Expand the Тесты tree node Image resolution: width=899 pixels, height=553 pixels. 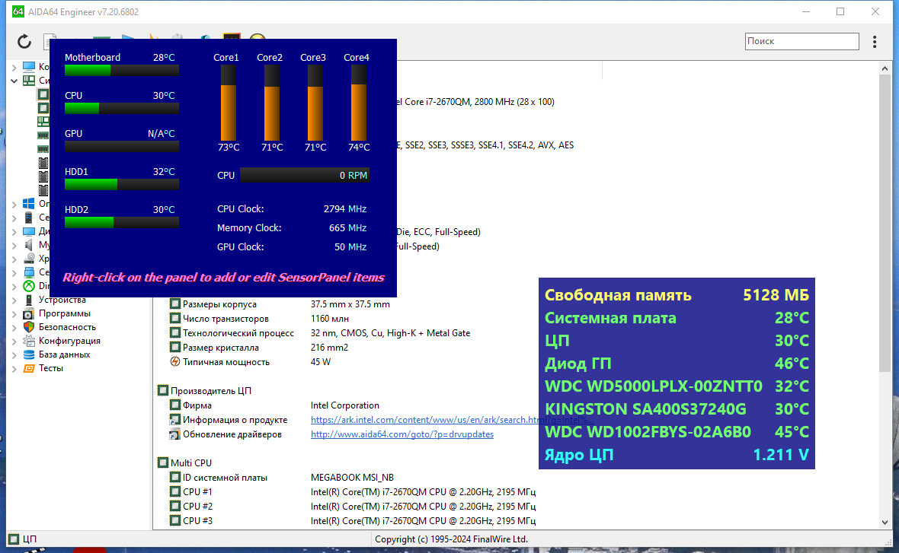tap(14, 368)
